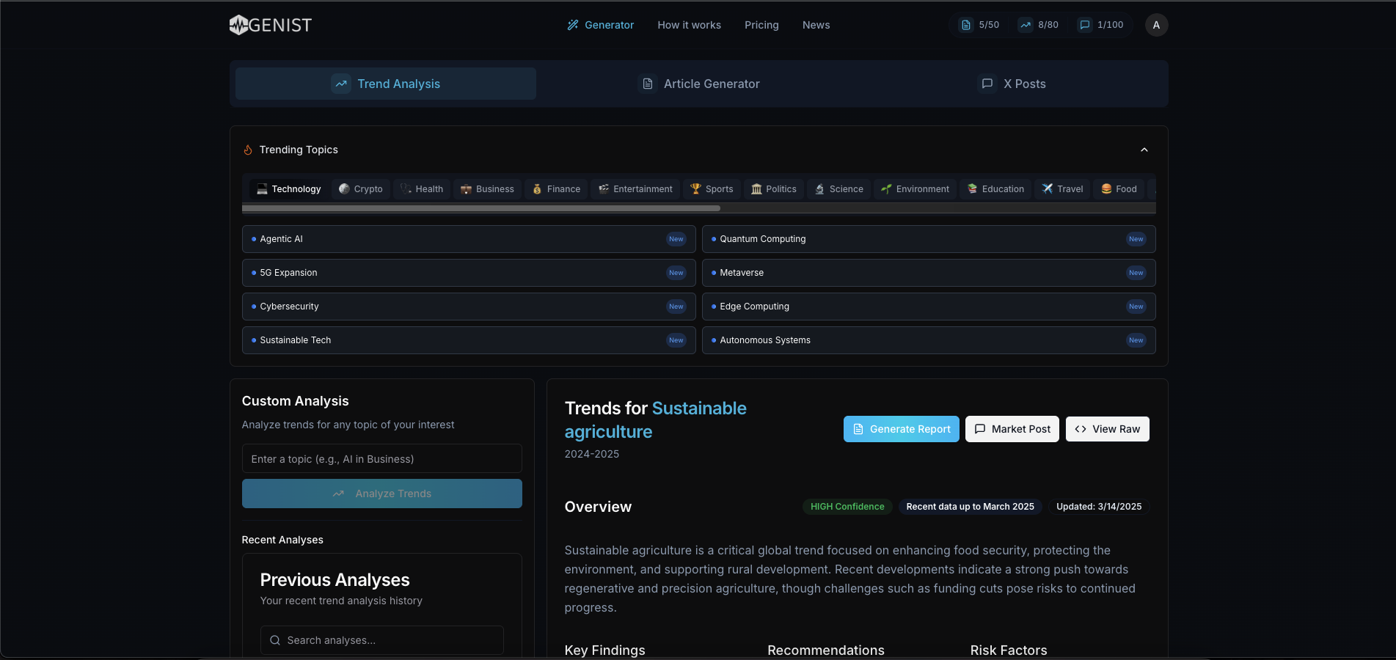Choose the Cybersecurity trending topic
The image size is (1396, 660).
tap(469, 307)
